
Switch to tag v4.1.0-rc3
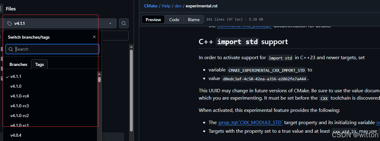click(19, 106)
